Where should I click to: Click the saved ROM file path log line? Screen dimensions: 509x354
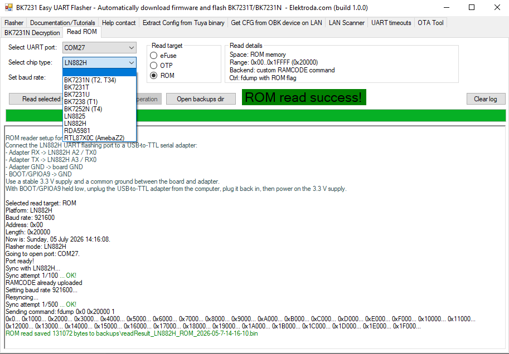[x=132, y=333]
